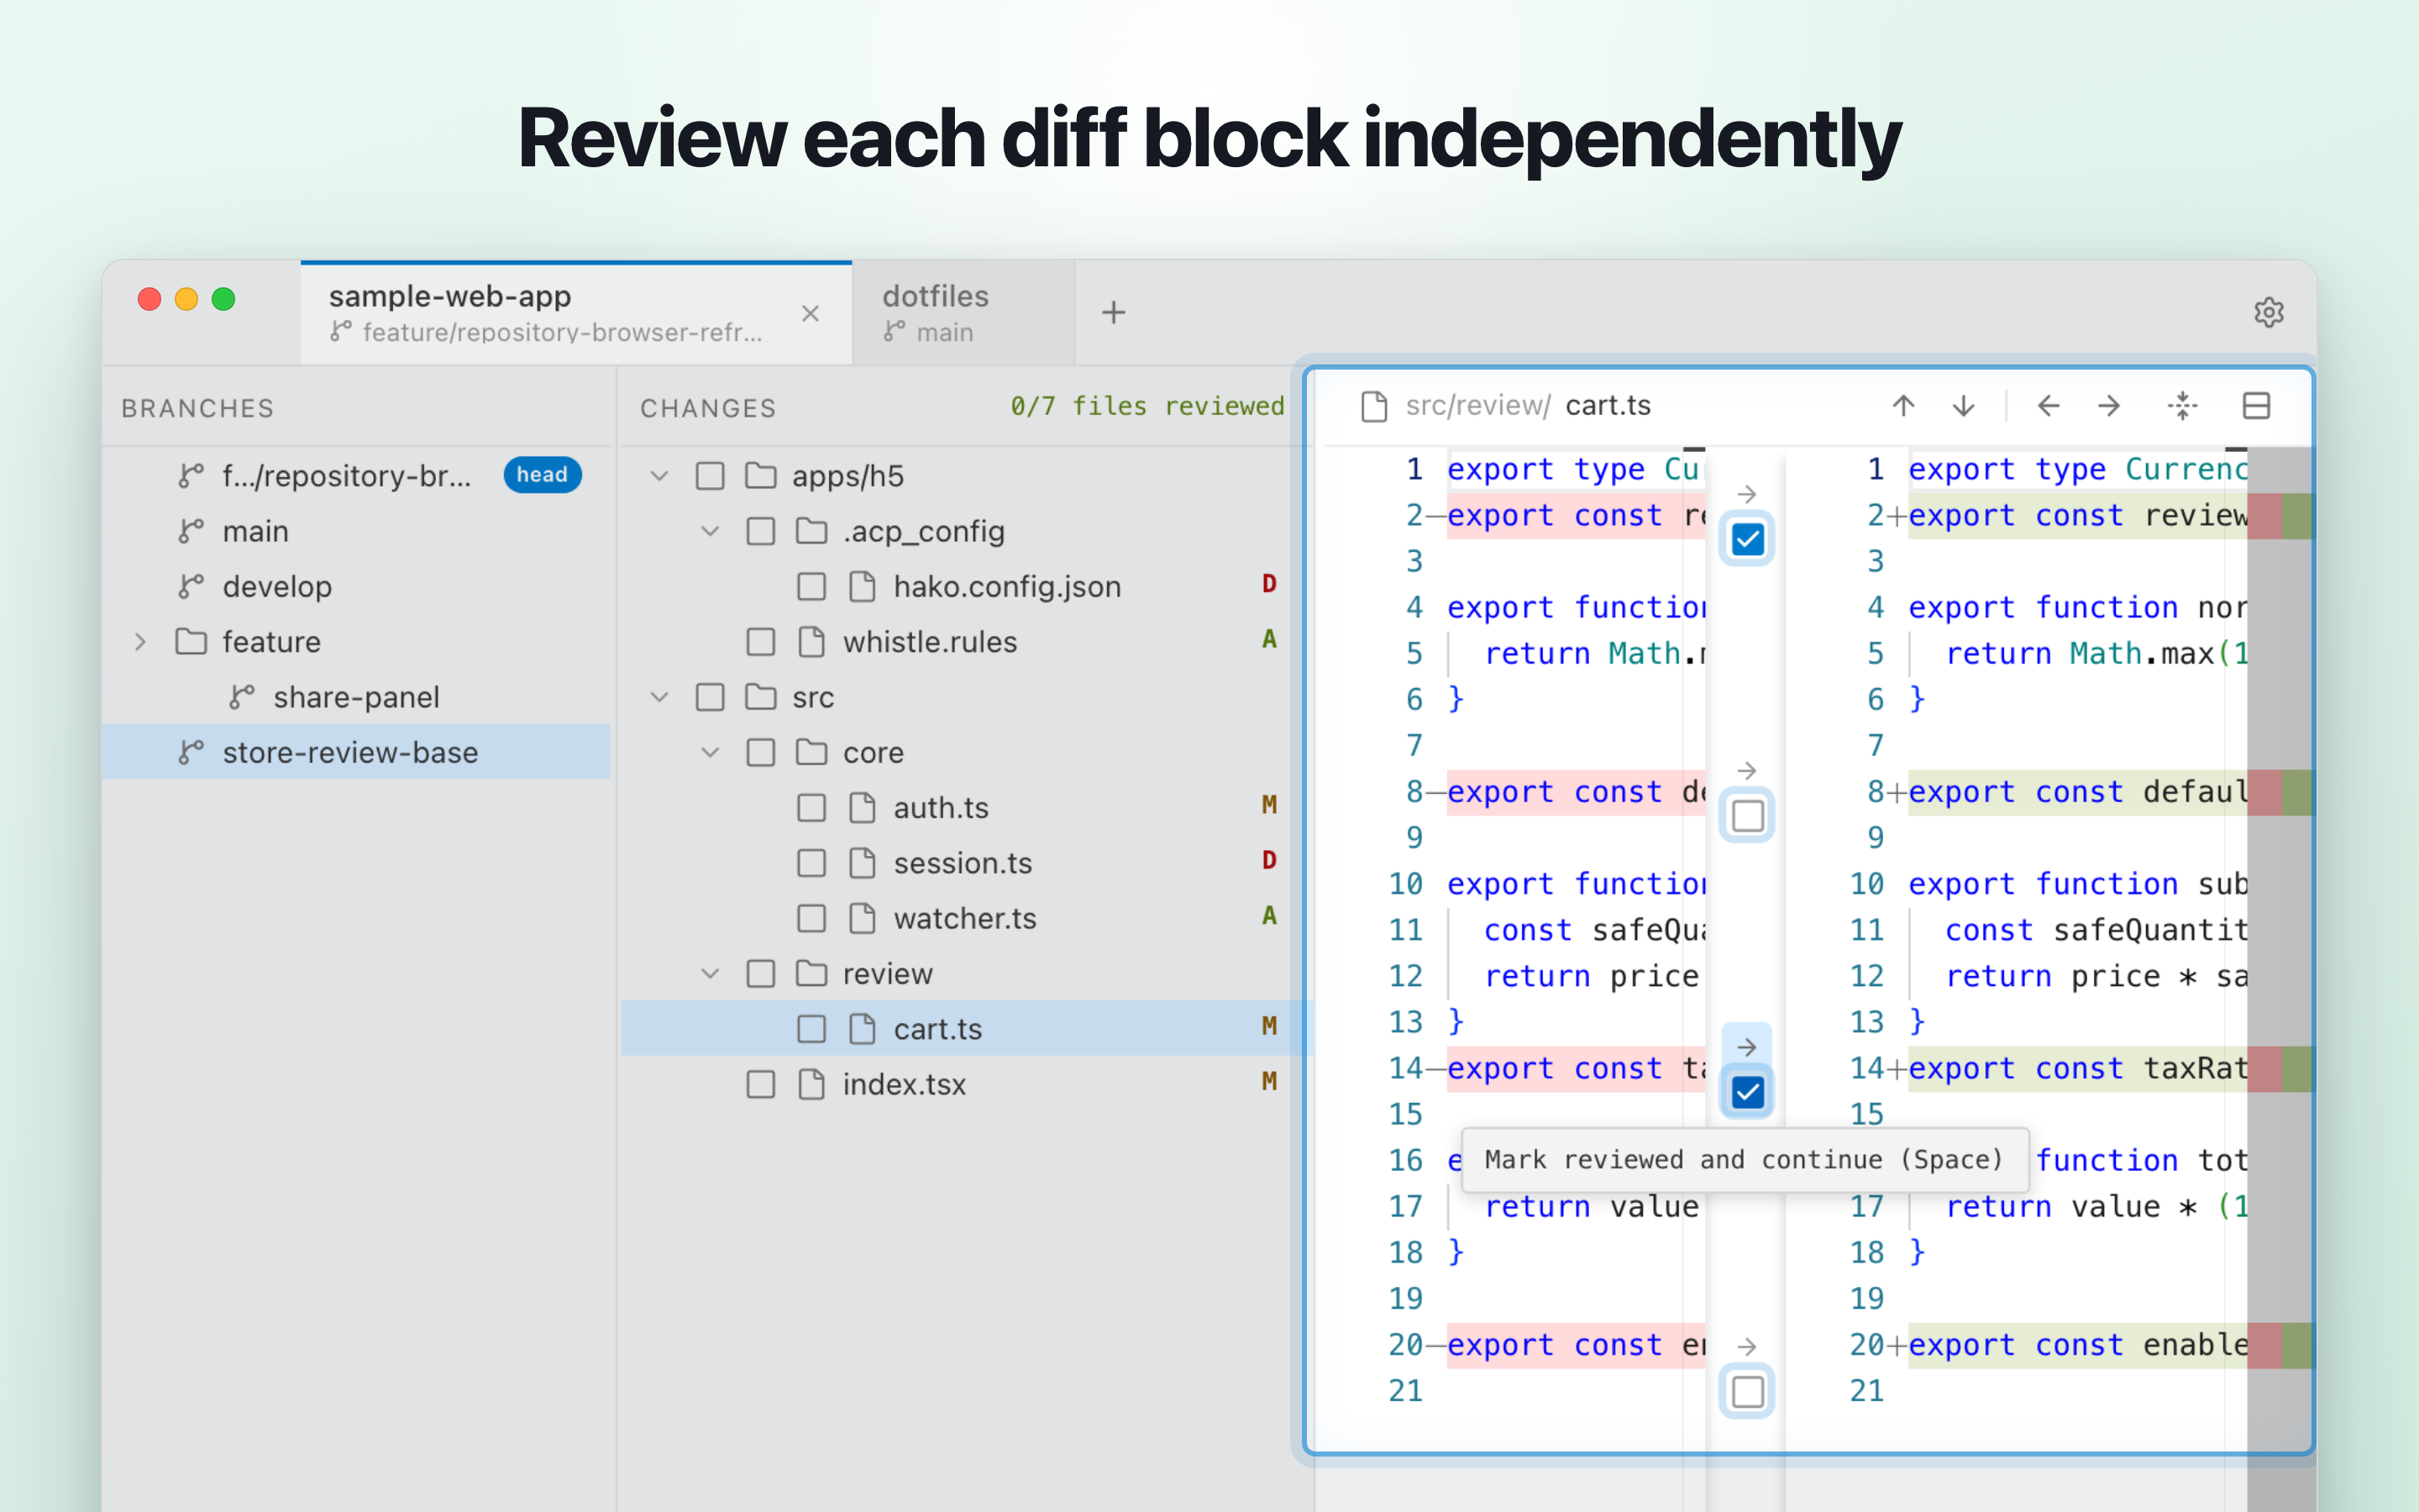This screenshot has height=1512, width=2419.
Task: Uncheck reviewed box for line 14 block
Action: (1747, 1092)
